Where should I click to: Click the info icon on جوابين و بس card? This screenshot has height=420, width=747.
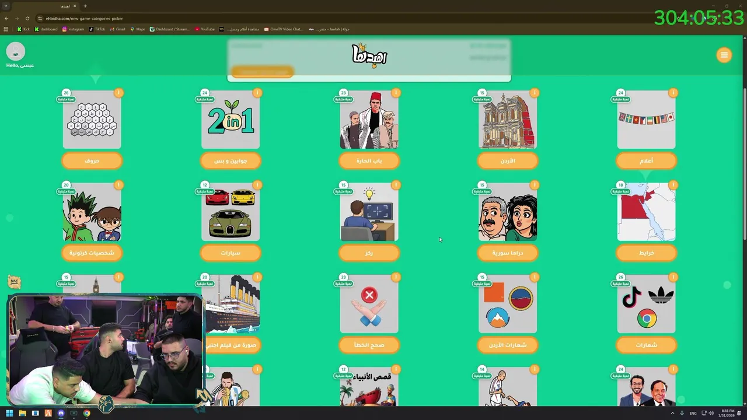click(257, 93)
